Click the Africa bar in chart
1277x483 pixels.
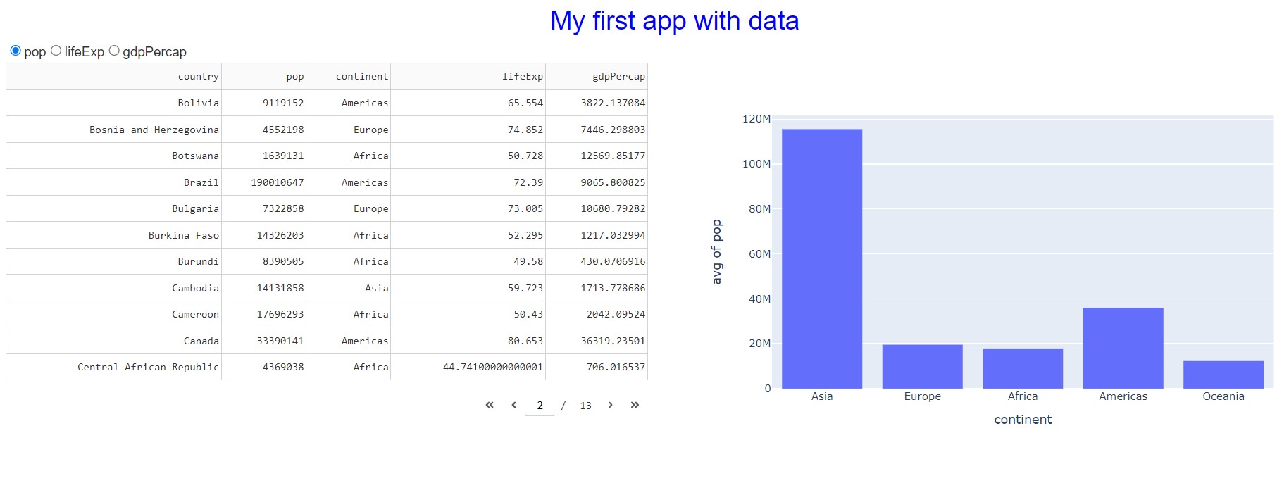click(1023, 368)
